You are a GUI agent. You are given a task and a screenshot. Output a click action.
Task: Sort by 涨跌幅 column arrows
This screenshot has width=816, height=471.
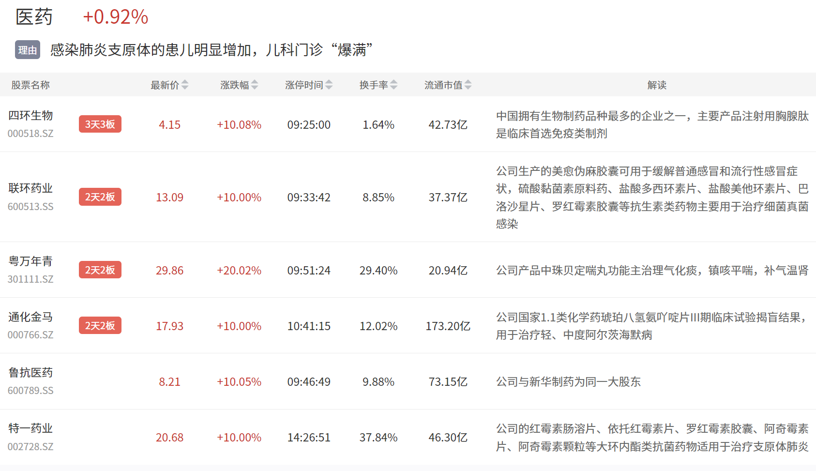click(x=255, y=85)
